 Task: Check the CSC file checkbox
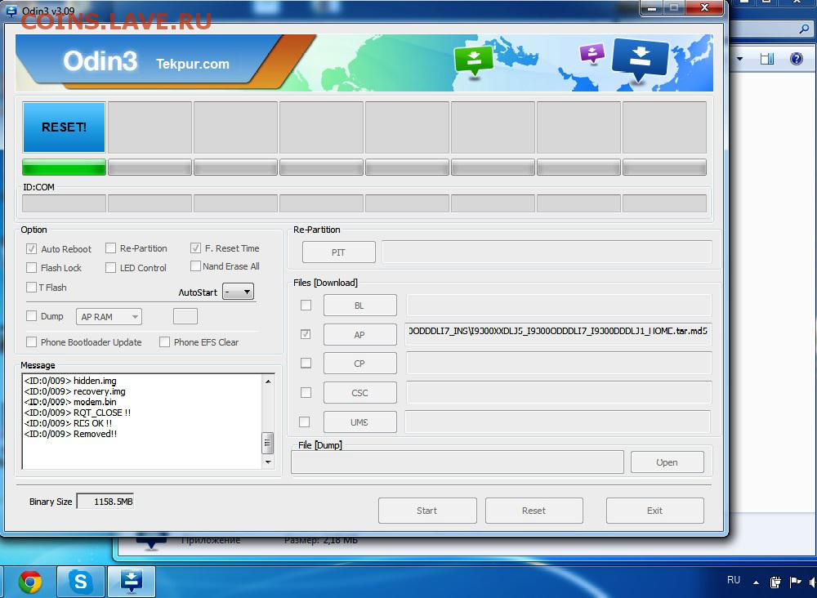pyautogui.click(x=306, y=392)
